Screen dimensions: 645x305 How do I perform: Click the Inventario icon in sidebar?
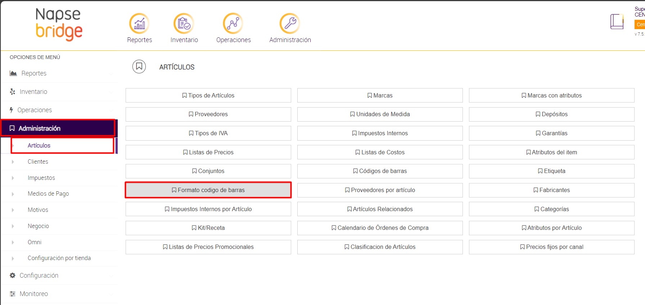[13, 92]
